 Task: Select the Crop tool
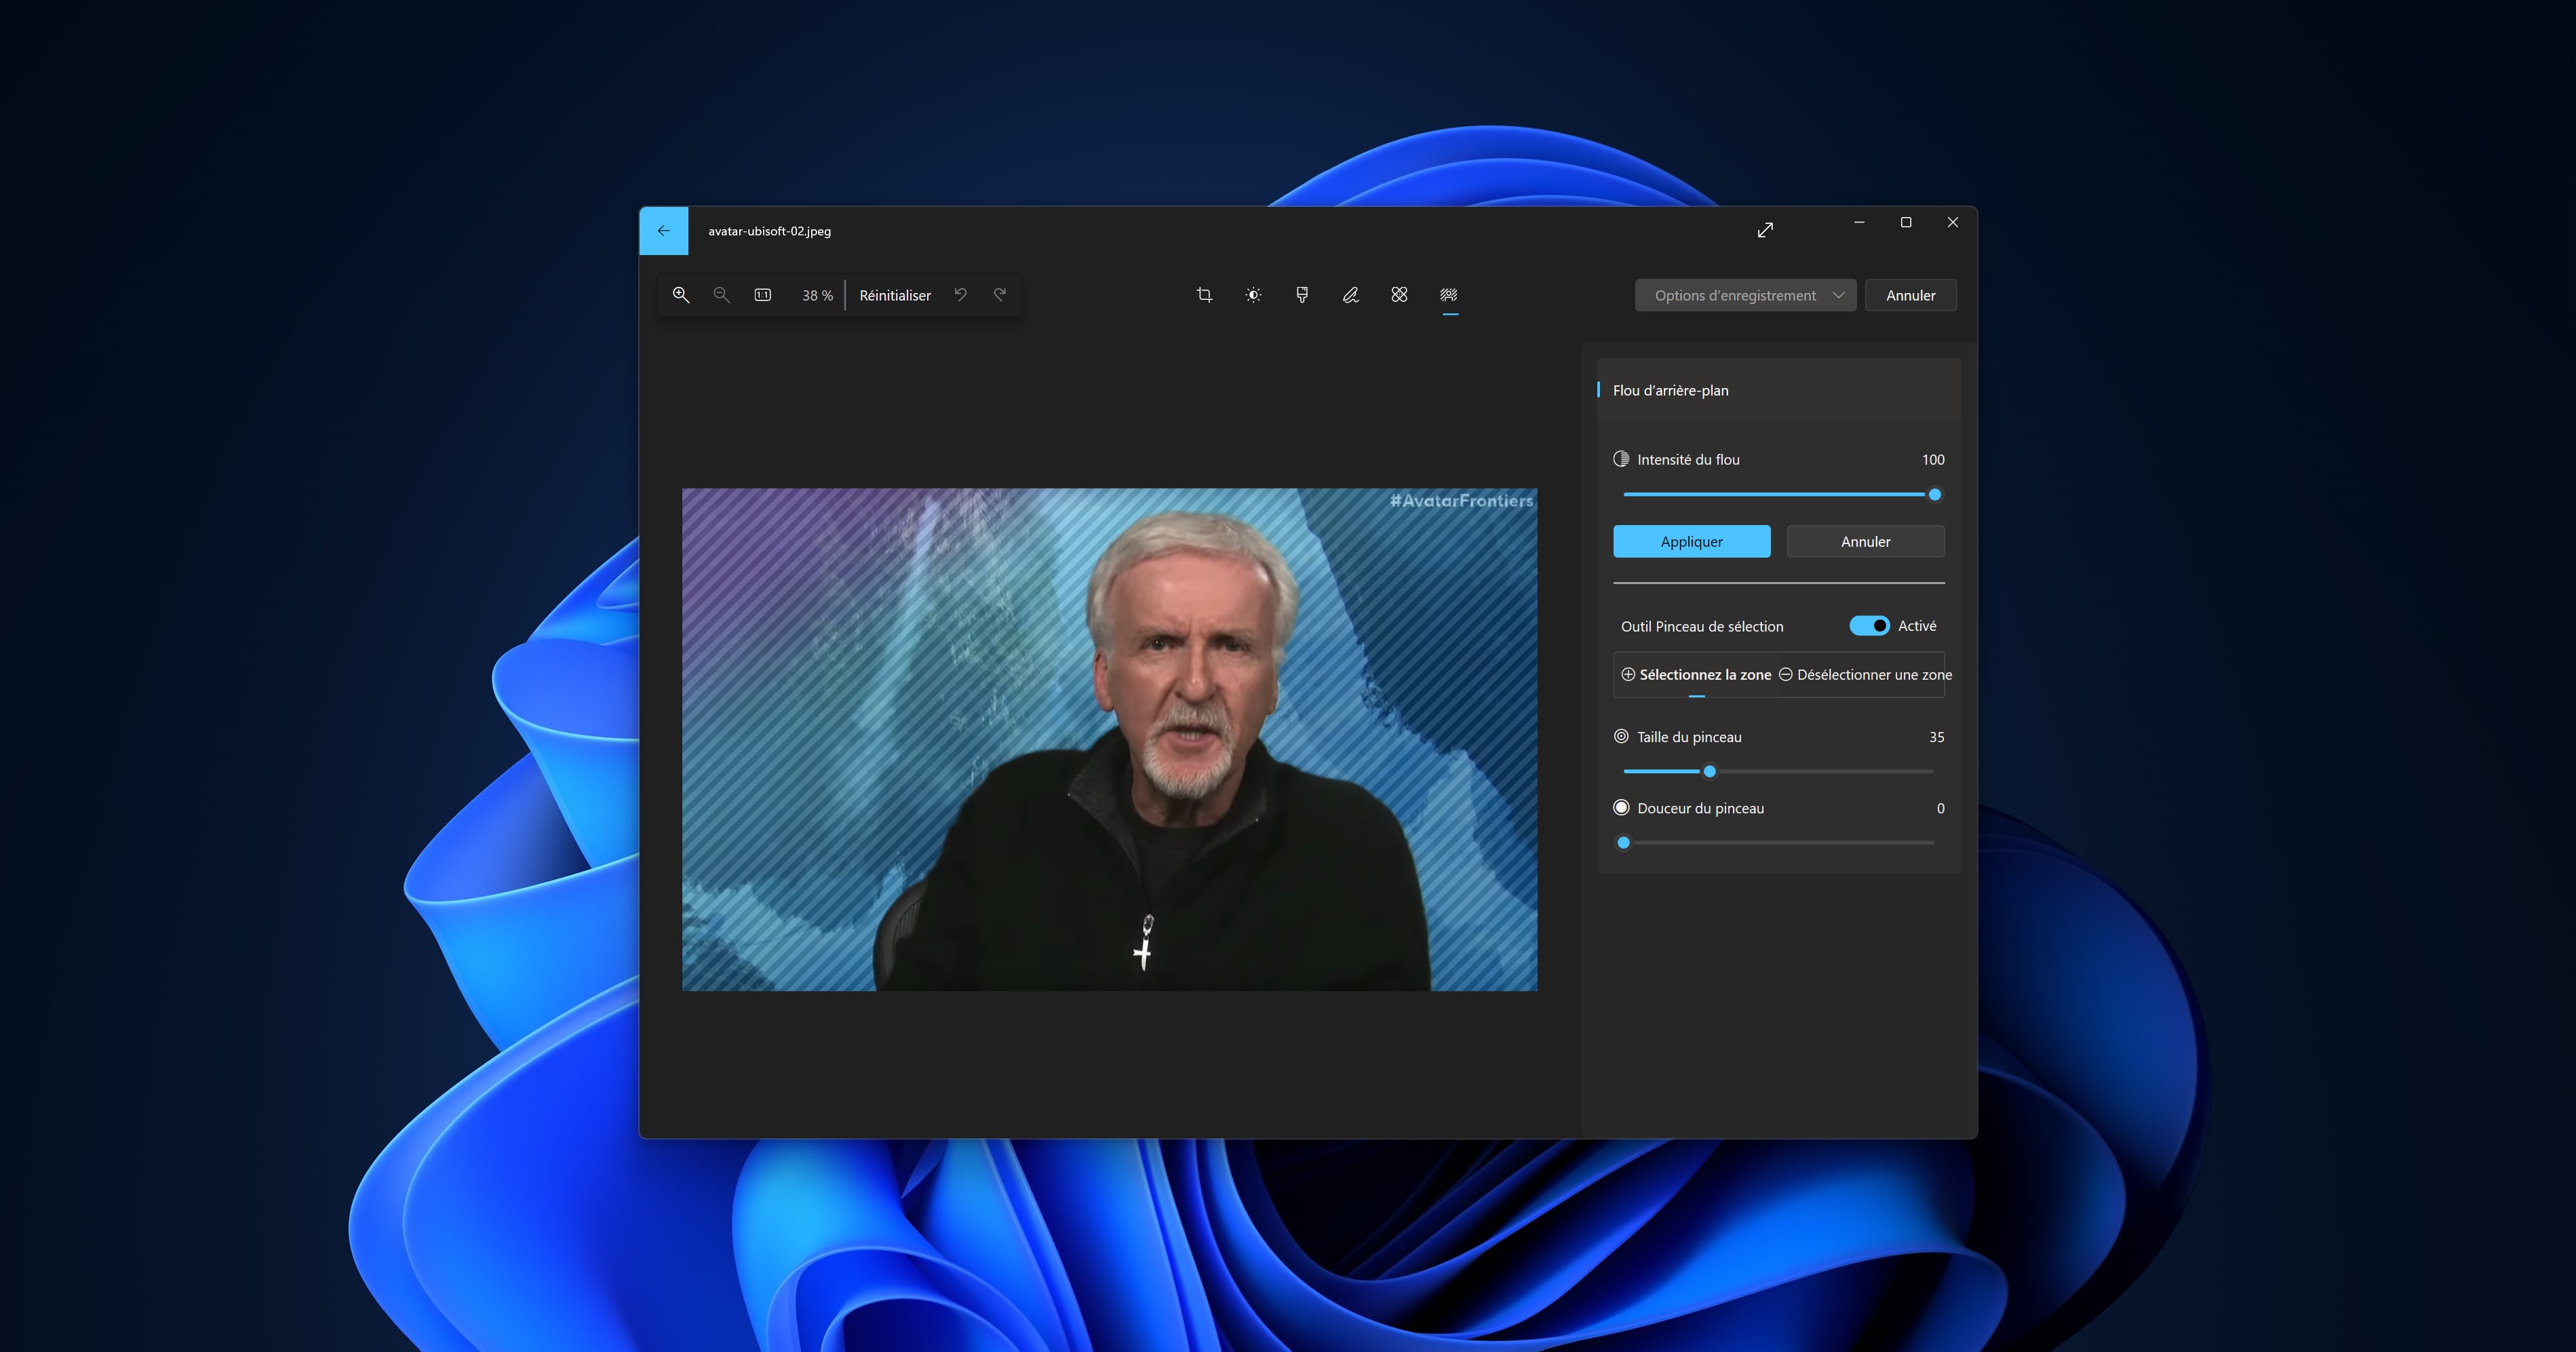coord(1204,295)
